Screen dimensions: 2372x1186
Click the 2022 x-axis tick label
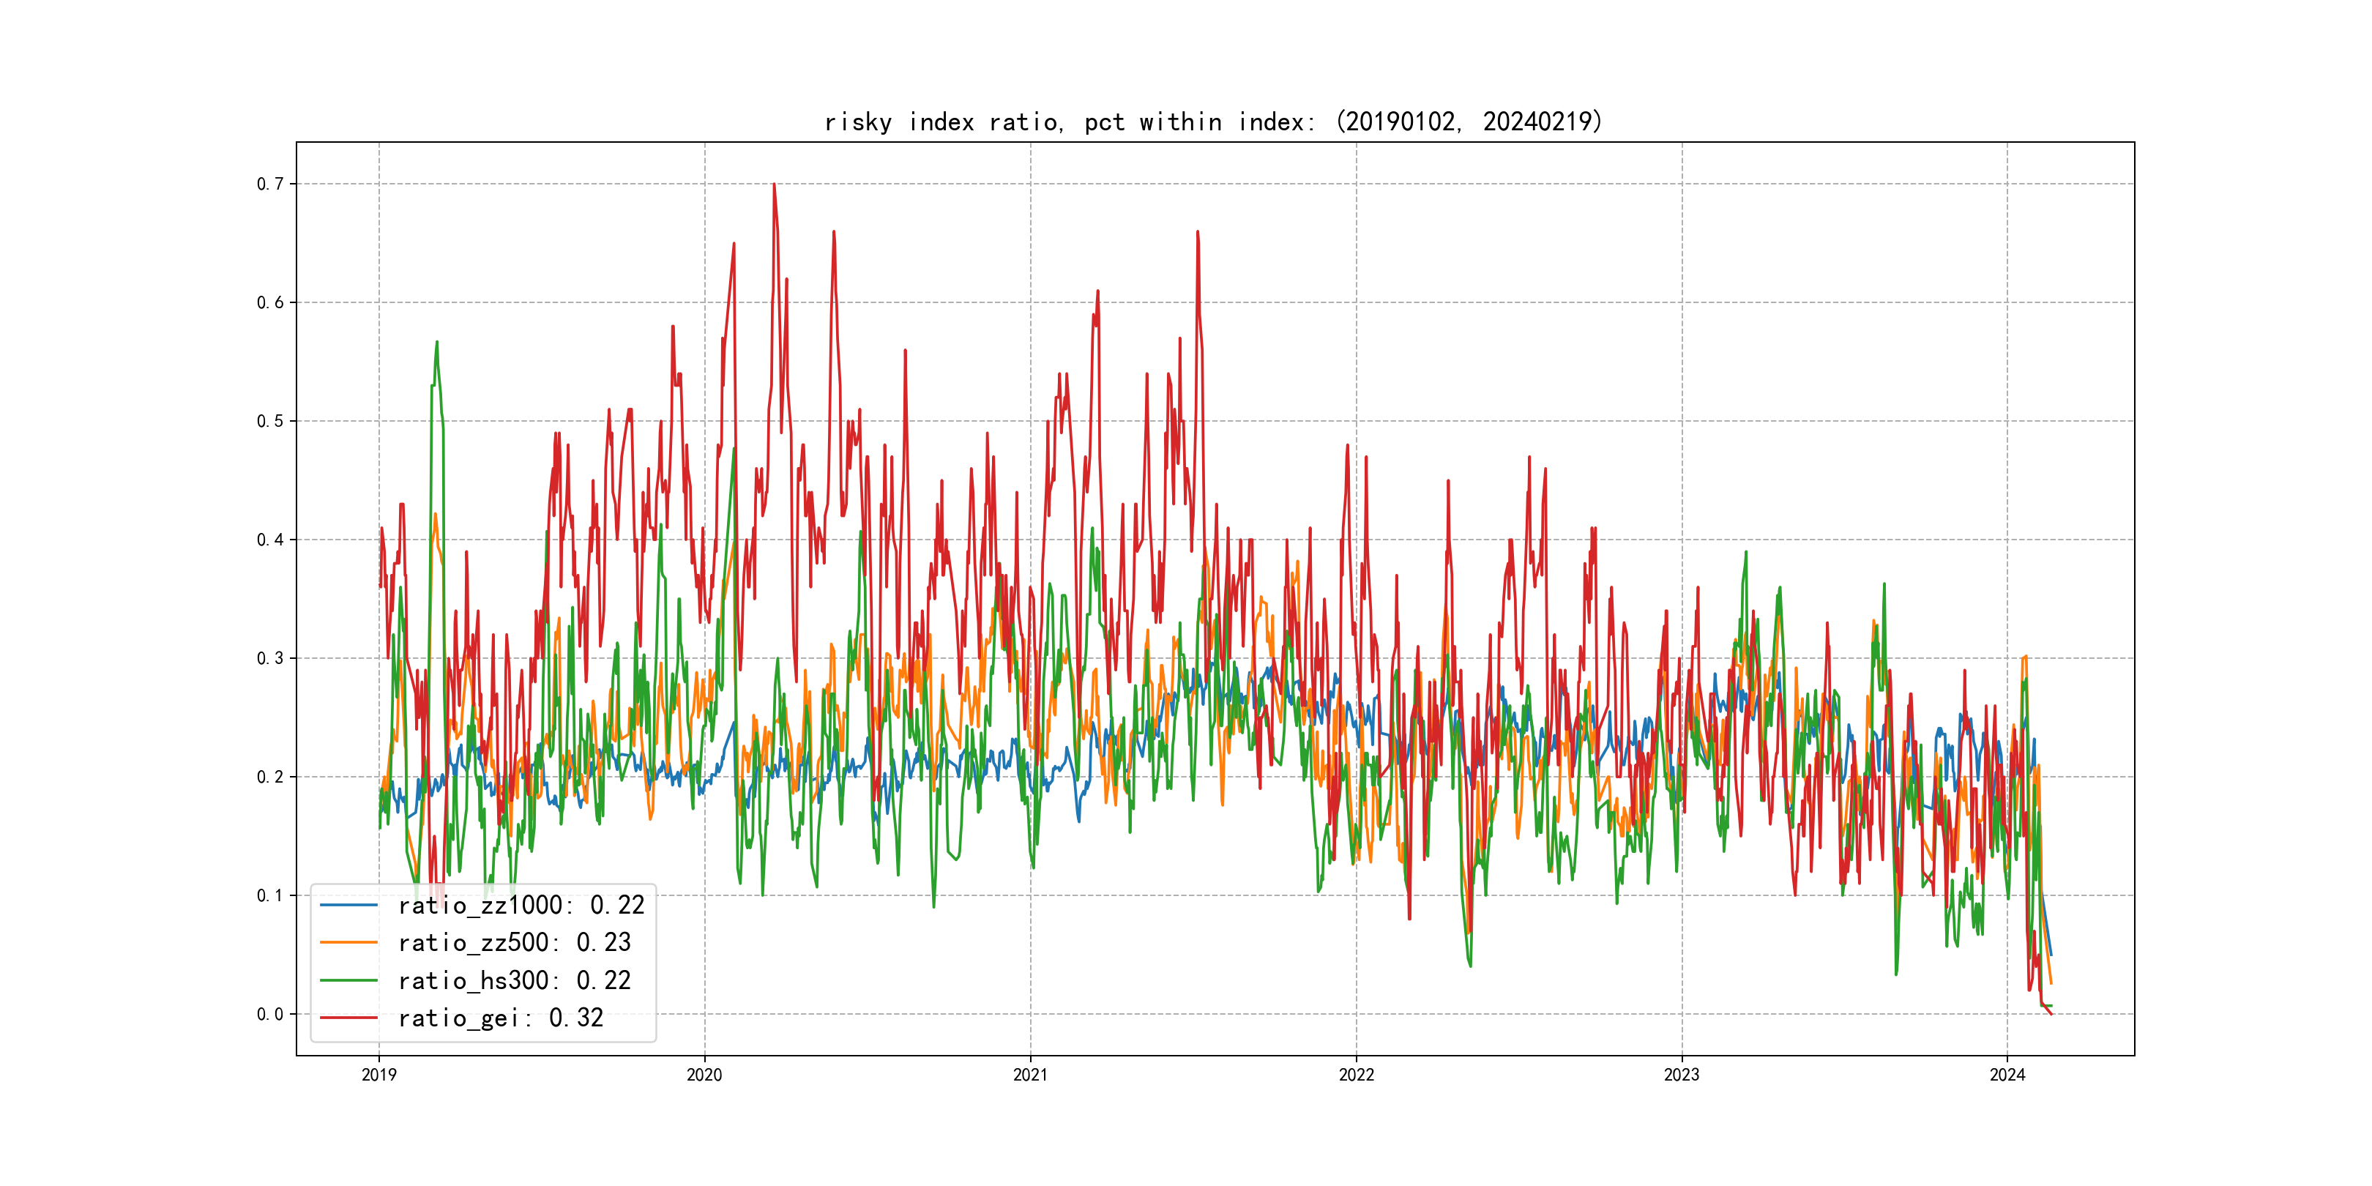1357,1075
